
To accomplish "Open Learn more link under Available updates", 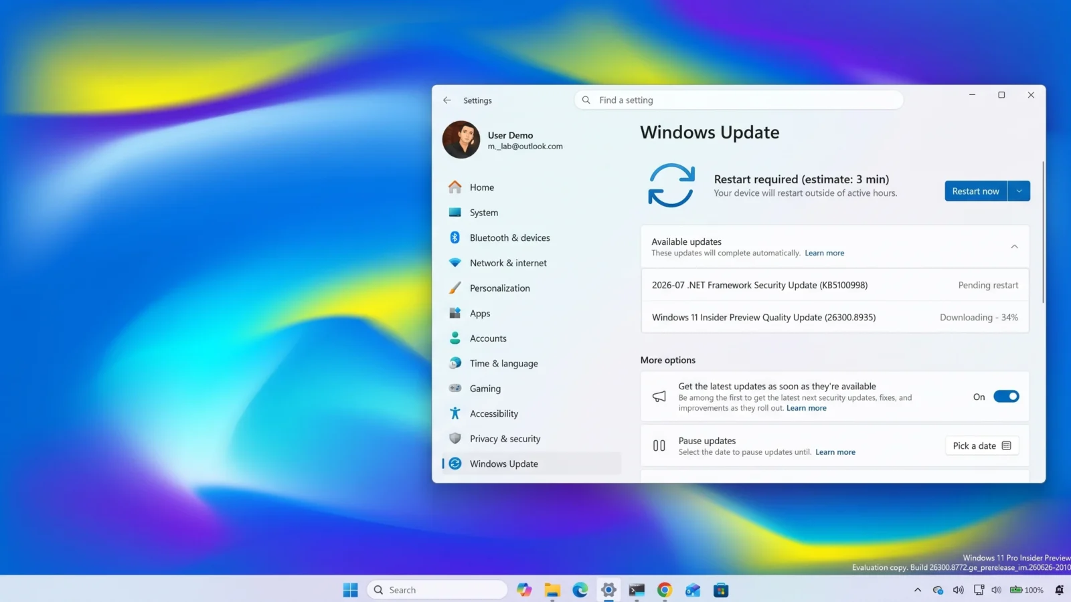I will 824,253.
